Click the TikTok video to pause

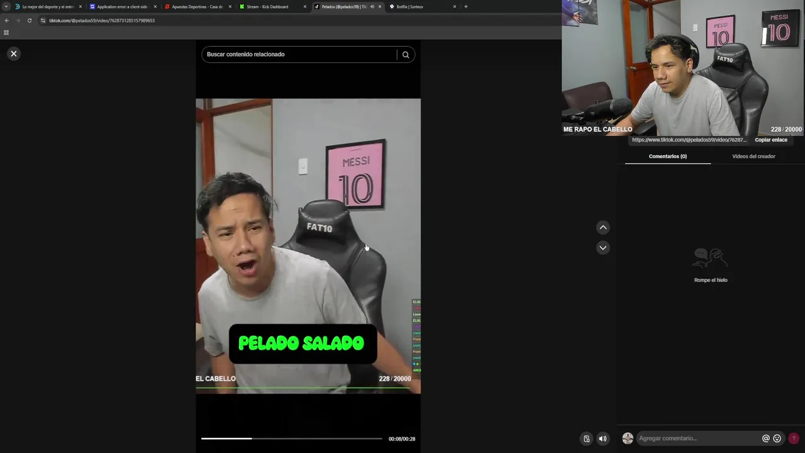click(308, 246)
